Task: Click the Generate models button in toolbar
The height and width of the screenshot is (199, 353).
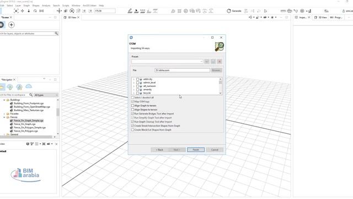Action: click(234, 11)
